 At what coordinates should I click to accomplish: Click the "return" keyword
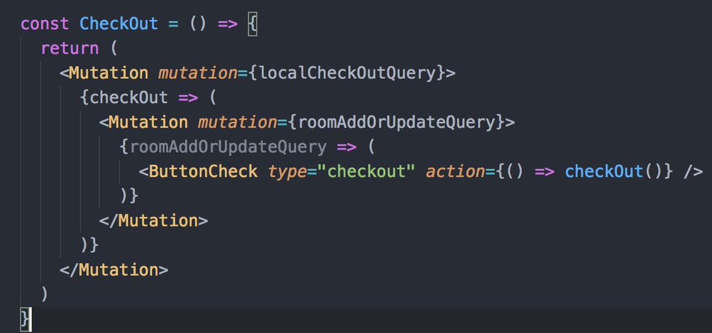coord(70,49)
